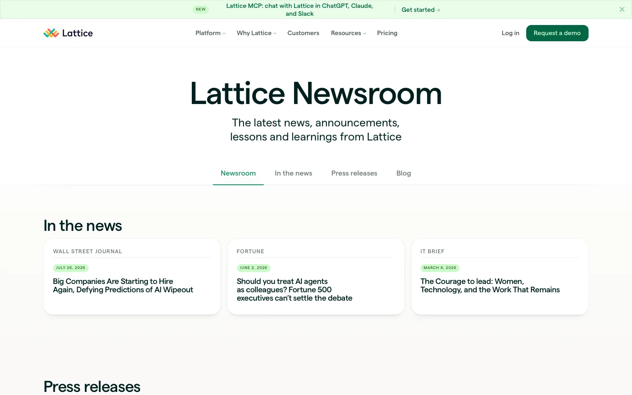Viewport: 632px width, 395px height.
Task: Click the In the news section heading
Action: [x=83, y=226]
